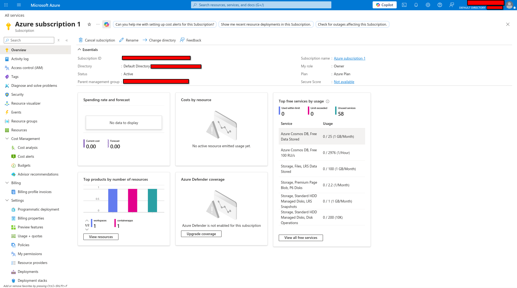Click the recent resource deployments suggestion
This screenshot has width=517, height=288.
coord(266,24)
